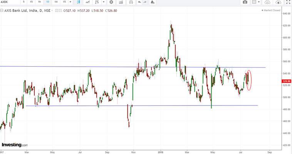Click the AXIS Bank Ltd, India, D, NSE title
This screenshot has height=154, width=292.
coord(27,11)
